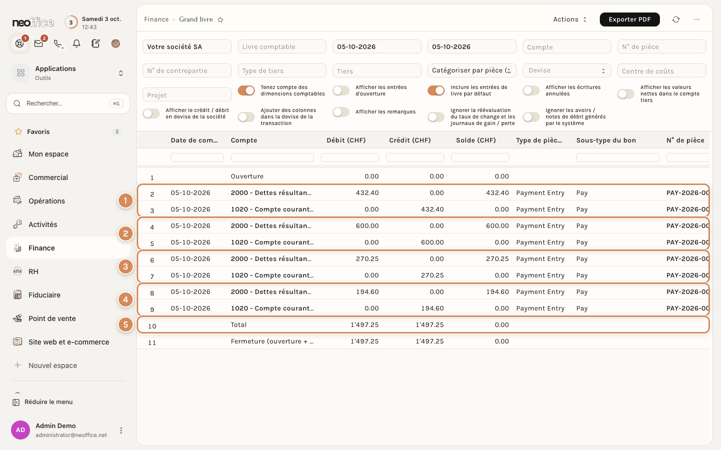Screen dimensions: 721x450
Task: Enable 'Afficher les écritures annulées' toggle
Action: (531, 90)
